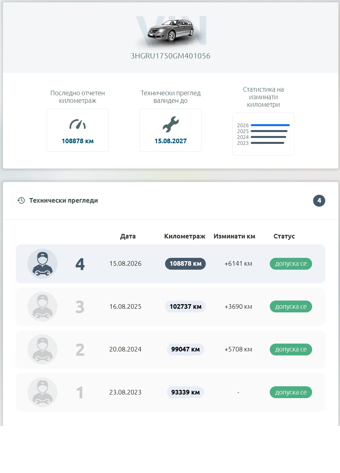
Task: Click the large number 2 in the third row
Action: pyautogui.click(x=80, y=350)
